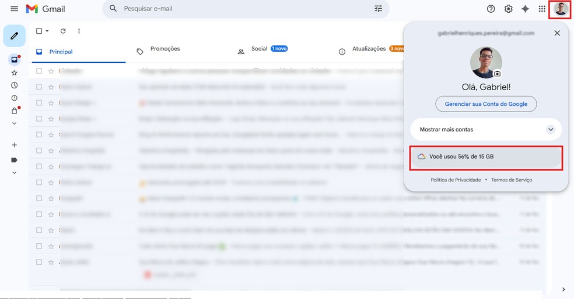Viewport: 574px width, 299px height.
Task: Show the side panel with the bottom-right chevron
Action: [563, 290]
